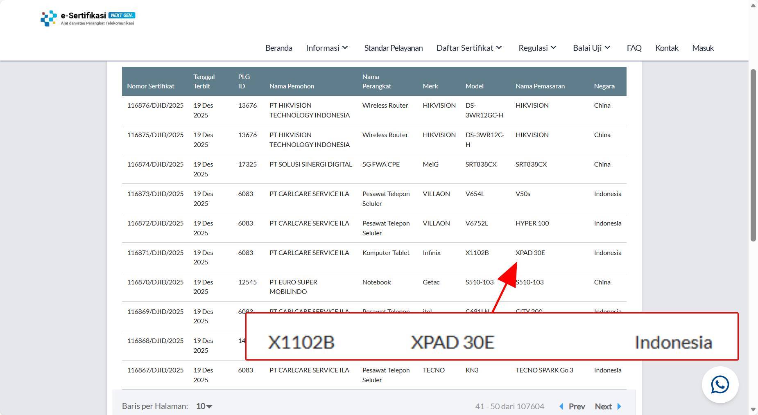This screenshot has height=415, width=758.
Task: Click the Prev page arrow icon
Action: [x=561, y=406]
